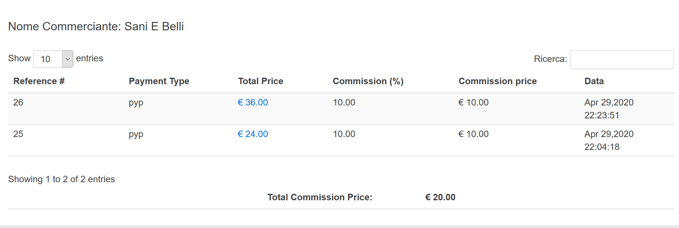679x228 pixels.
Task: Select reference number 26 cell
Action: click(x=18, y=103)
